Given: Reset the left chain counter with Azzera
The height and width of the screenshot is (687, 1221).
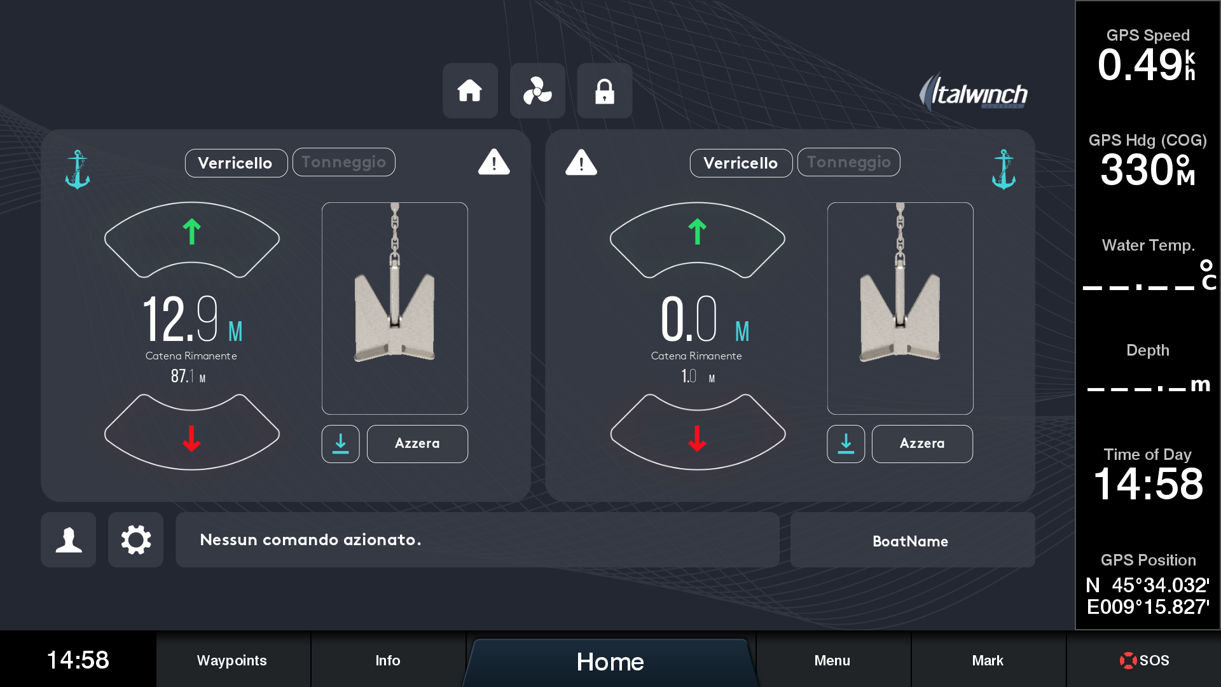Looking at the screenshot, I should tap(417, 443).
